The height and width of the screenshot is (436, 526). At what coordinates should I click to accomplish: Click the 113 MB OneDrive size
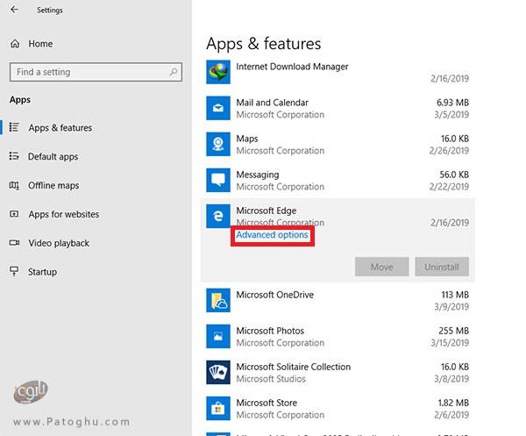455,295
